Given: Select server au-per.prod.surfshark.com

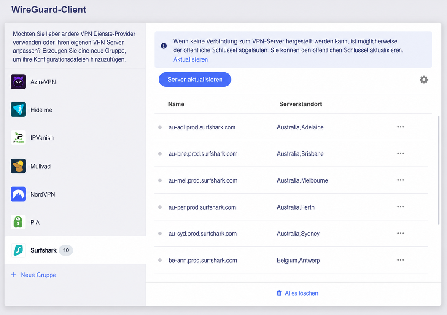Looking at the screenshot, I should (202, 207).
